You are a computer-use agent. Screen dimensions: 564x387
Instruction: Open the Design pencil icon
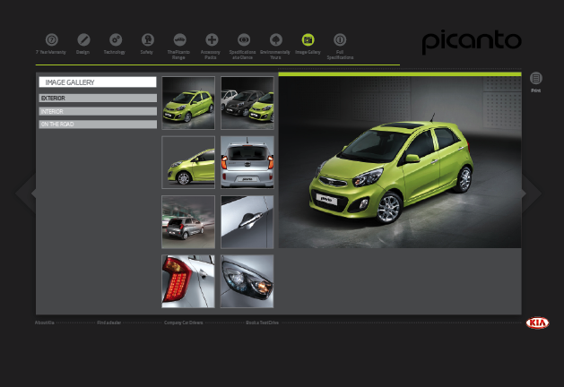[x=83, y=39]
